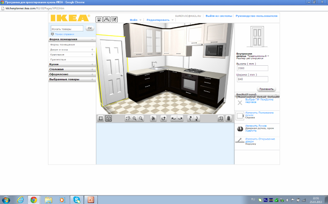Click the home reset view icon
328x204 pixels.
point(153,118)
